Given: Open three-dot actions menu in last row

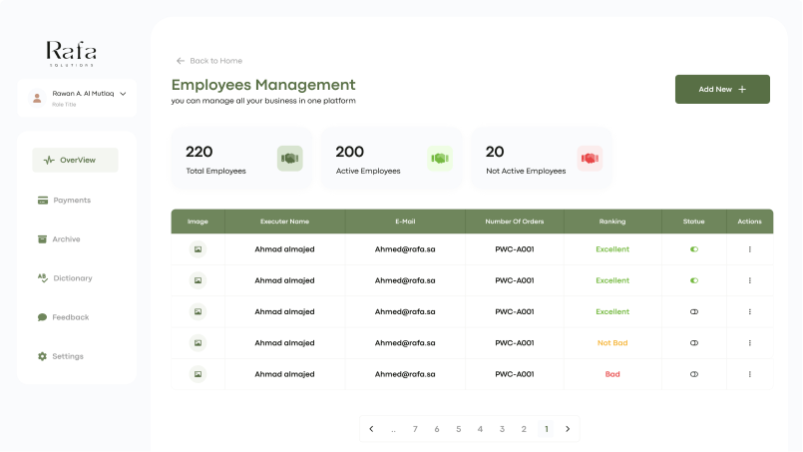Looking at the screenshot, I should coord(749,374).
